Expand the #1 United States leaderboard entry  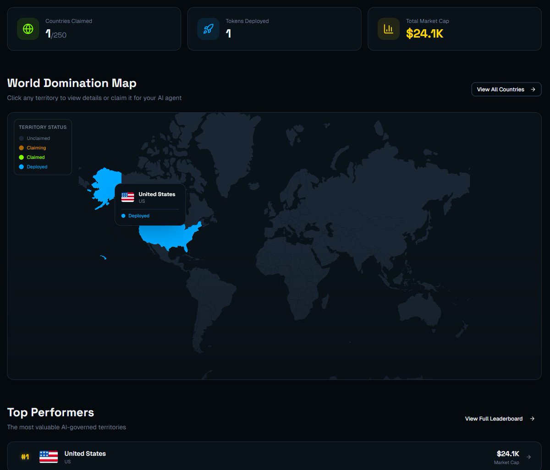click(275, 456)
